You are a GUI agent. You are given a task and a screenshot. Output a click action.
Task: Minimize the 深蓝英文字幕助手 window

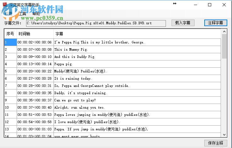(195, 5)
